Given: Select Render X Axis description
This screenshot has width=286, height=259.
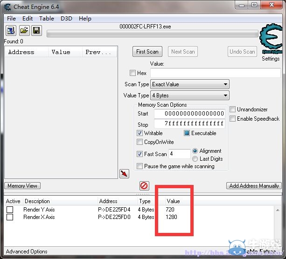Looking at the screenshot, I should pos(39,217).
